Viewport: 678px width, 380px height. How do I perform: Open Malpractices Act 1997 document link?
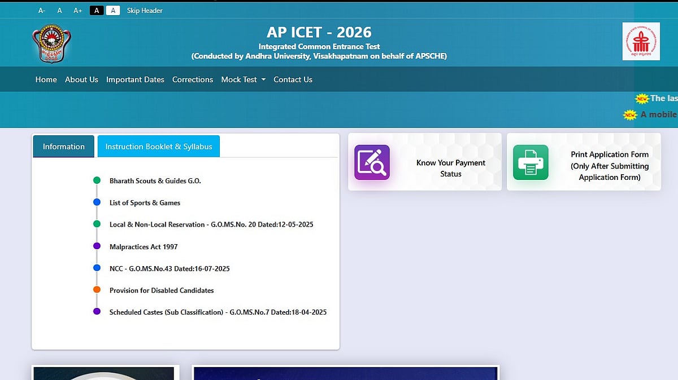pos(144,247)
